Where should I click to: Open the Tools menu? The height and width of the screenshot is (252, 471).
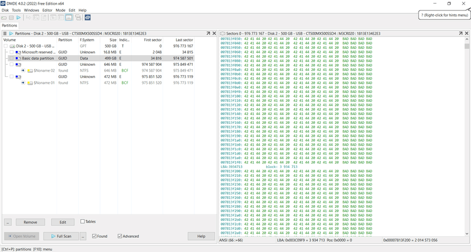[16, 10]
